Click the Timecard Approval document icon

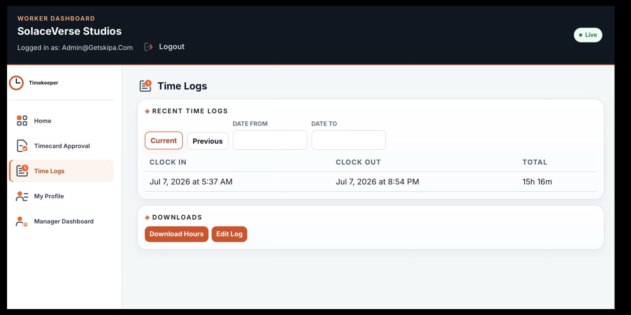[x=22, y=146]
